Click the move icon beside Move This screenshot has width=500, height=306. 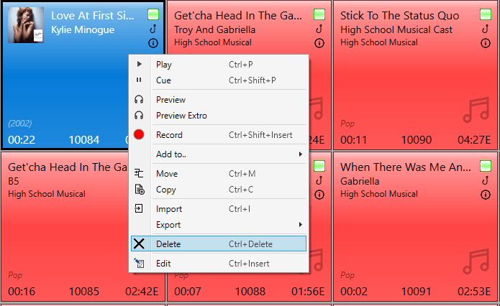pyautogui.click(x=139, y=173)
